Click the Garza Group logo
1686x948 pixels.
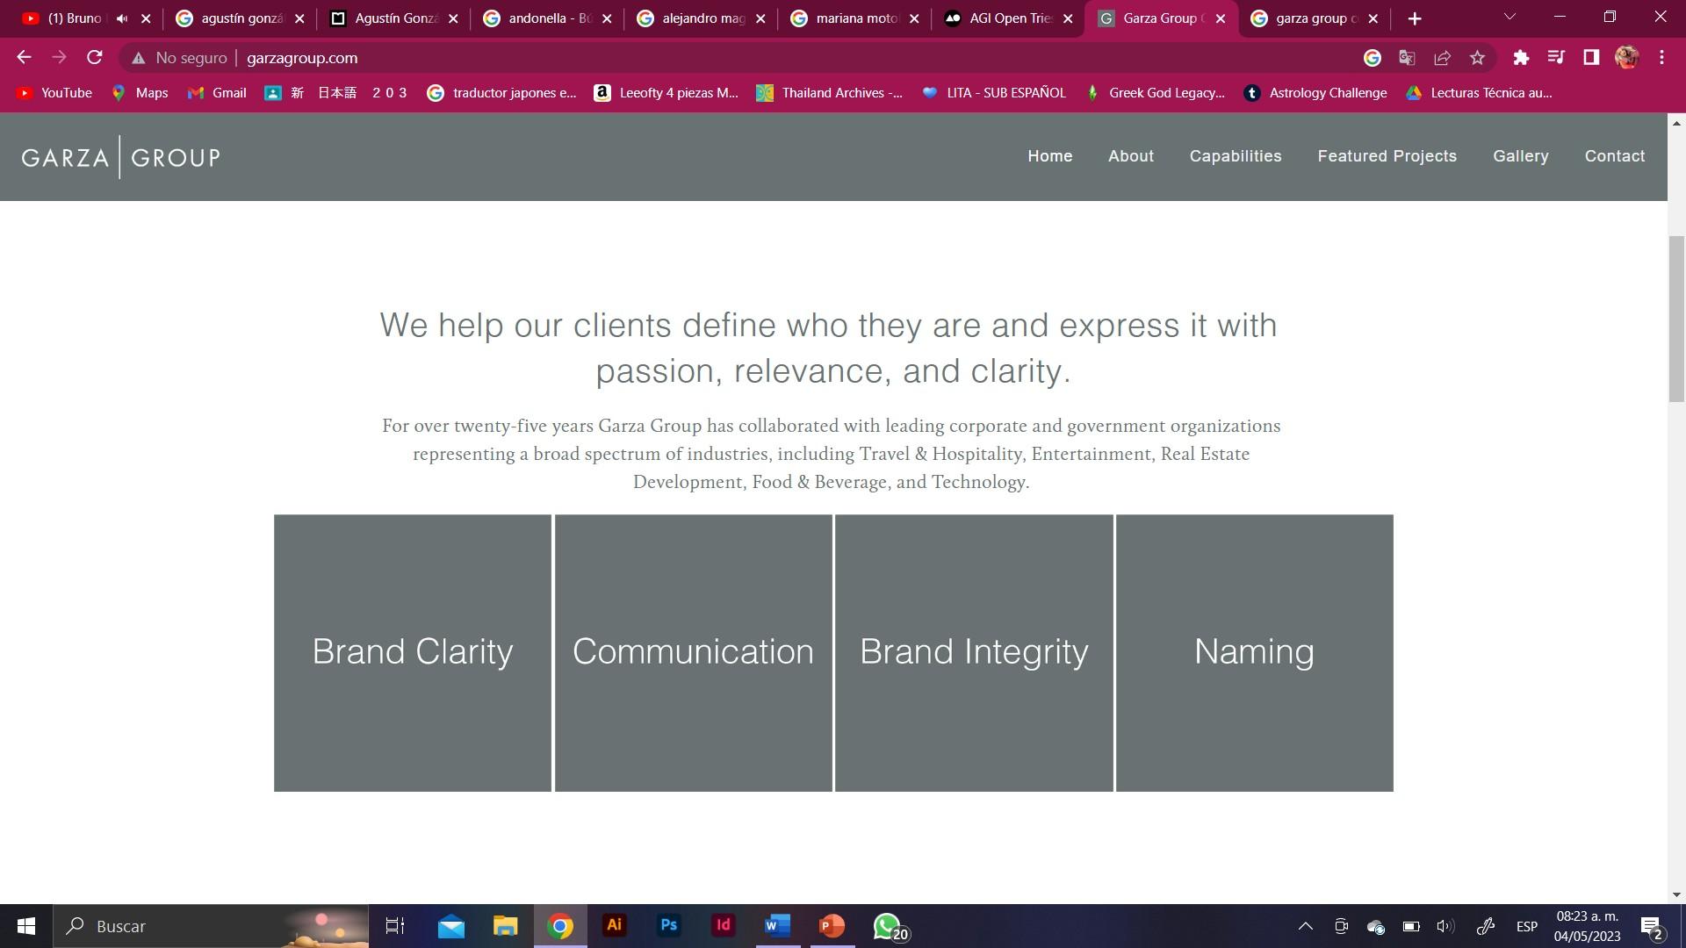(x=120, y=157)
